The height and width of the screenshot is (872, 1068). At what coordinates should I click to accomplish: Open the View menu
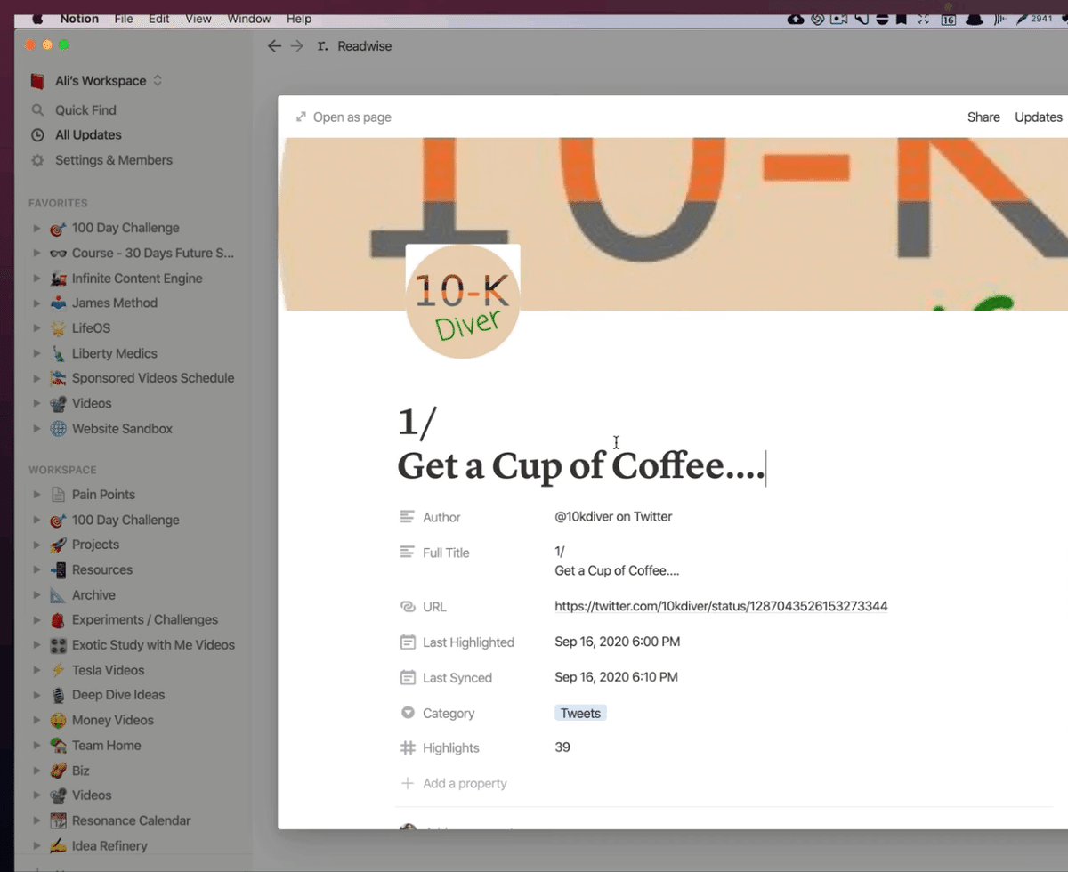click(198, 19)
